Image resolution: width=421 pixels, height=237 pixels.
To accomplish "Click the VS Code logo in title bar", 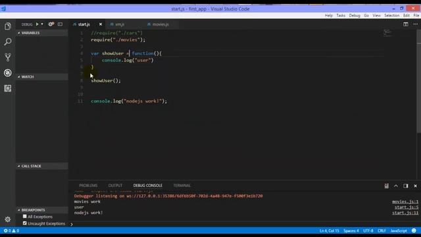I will click(3, 9).
